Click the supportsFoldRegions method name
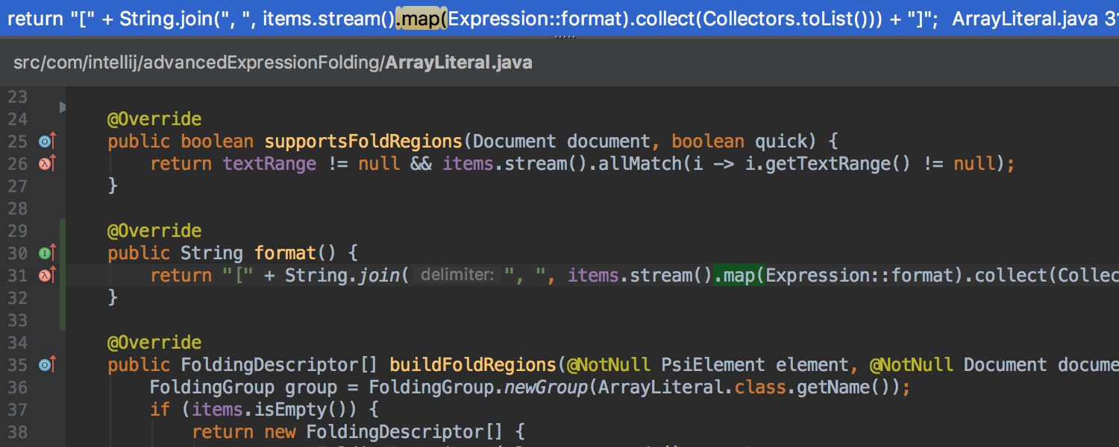Screen dimensions: 1119x447 click(363, 142)
